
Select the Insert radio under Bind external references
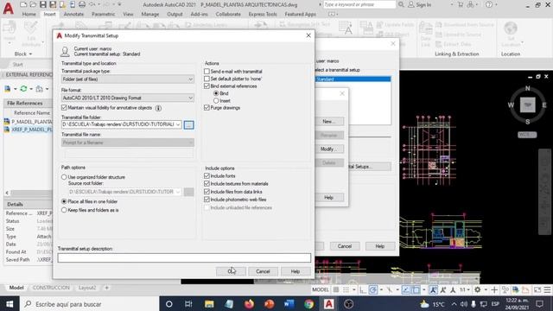(x=216, y=100)
